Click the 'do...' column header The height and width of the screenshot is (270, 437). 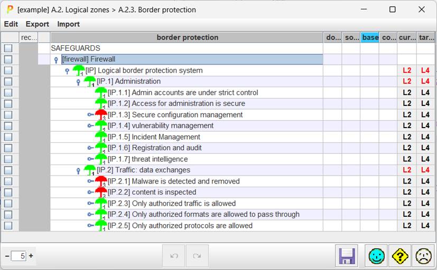(333, 37)
